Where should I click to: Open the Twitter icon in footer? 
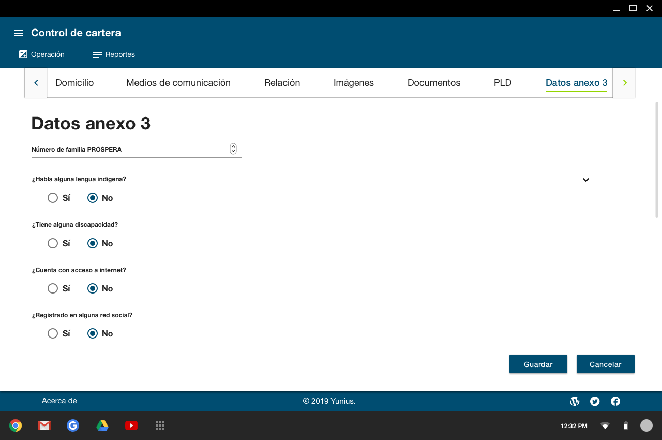tap(595, 401)
